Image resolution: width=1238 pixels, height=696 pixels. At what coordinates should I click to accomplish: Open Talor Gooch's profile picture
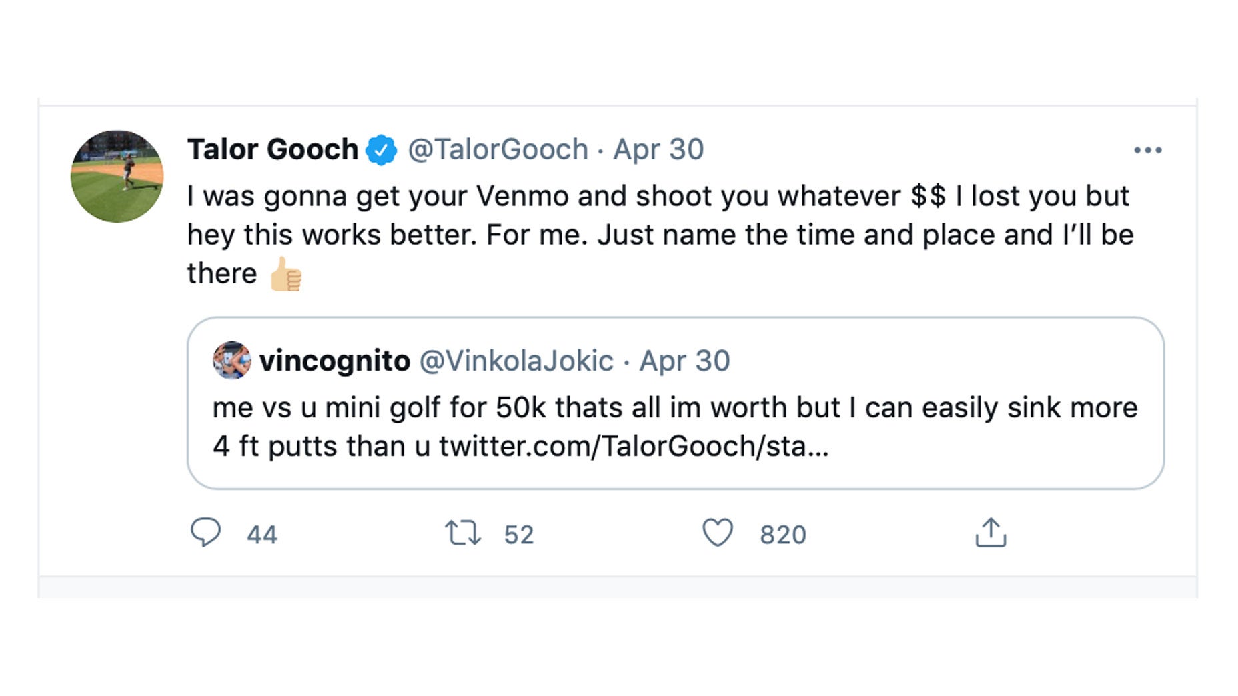[117, 177]
